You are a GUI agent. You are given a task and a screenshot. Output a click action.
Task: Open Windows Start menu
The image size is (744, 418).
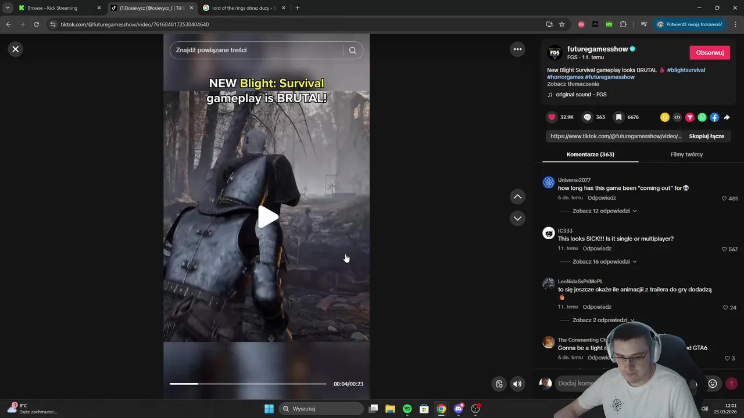(269, 409)
